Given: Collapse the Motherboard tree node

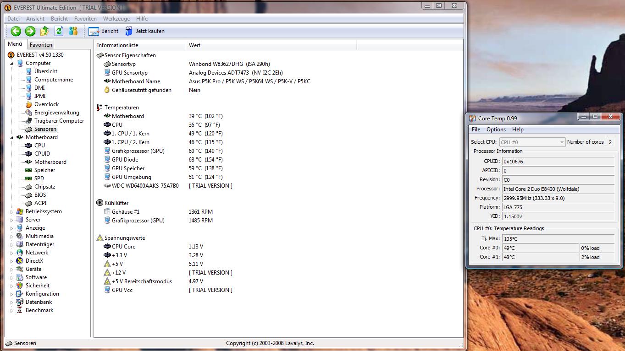Looking at the screenshot, I should (12, 138).
